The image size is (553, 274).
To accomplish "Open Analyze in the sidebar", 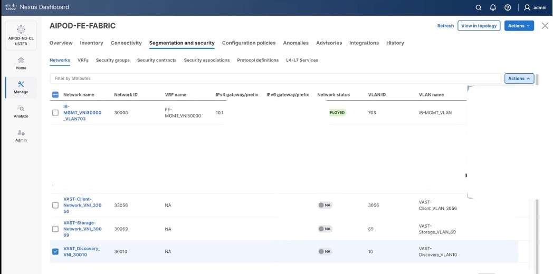I will 21,112.
